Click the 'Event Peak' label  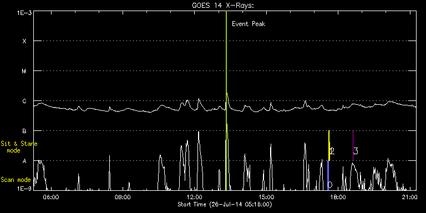(x=248, y=24)
